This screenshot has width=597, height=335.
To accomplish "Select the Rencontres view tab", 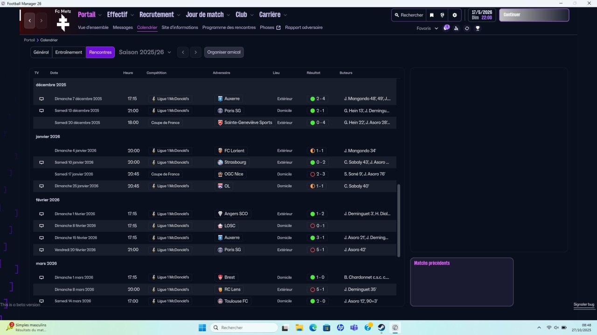I will (100, 52).
